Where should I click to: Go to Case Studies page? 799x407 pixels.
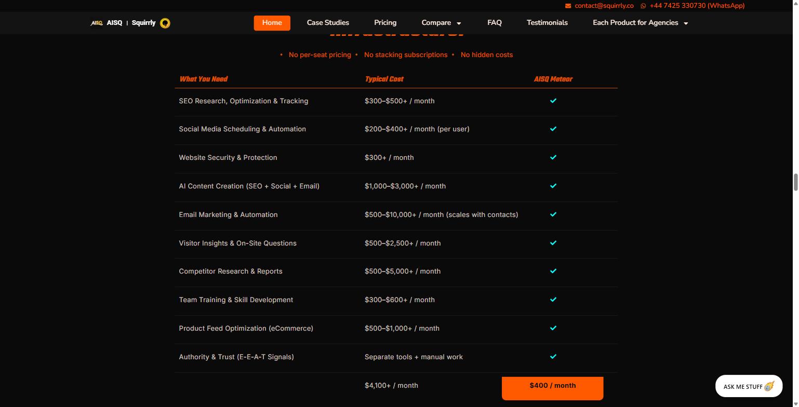click(328, 23)
